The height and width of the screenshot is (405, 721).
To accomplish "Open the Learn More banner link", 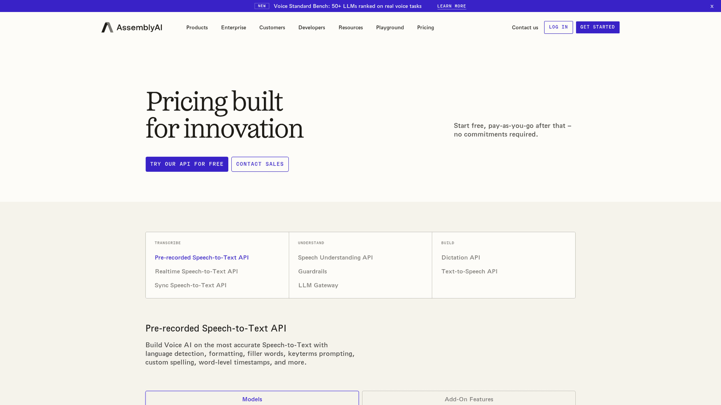I will pyautogui.click(x=451, y=6).
